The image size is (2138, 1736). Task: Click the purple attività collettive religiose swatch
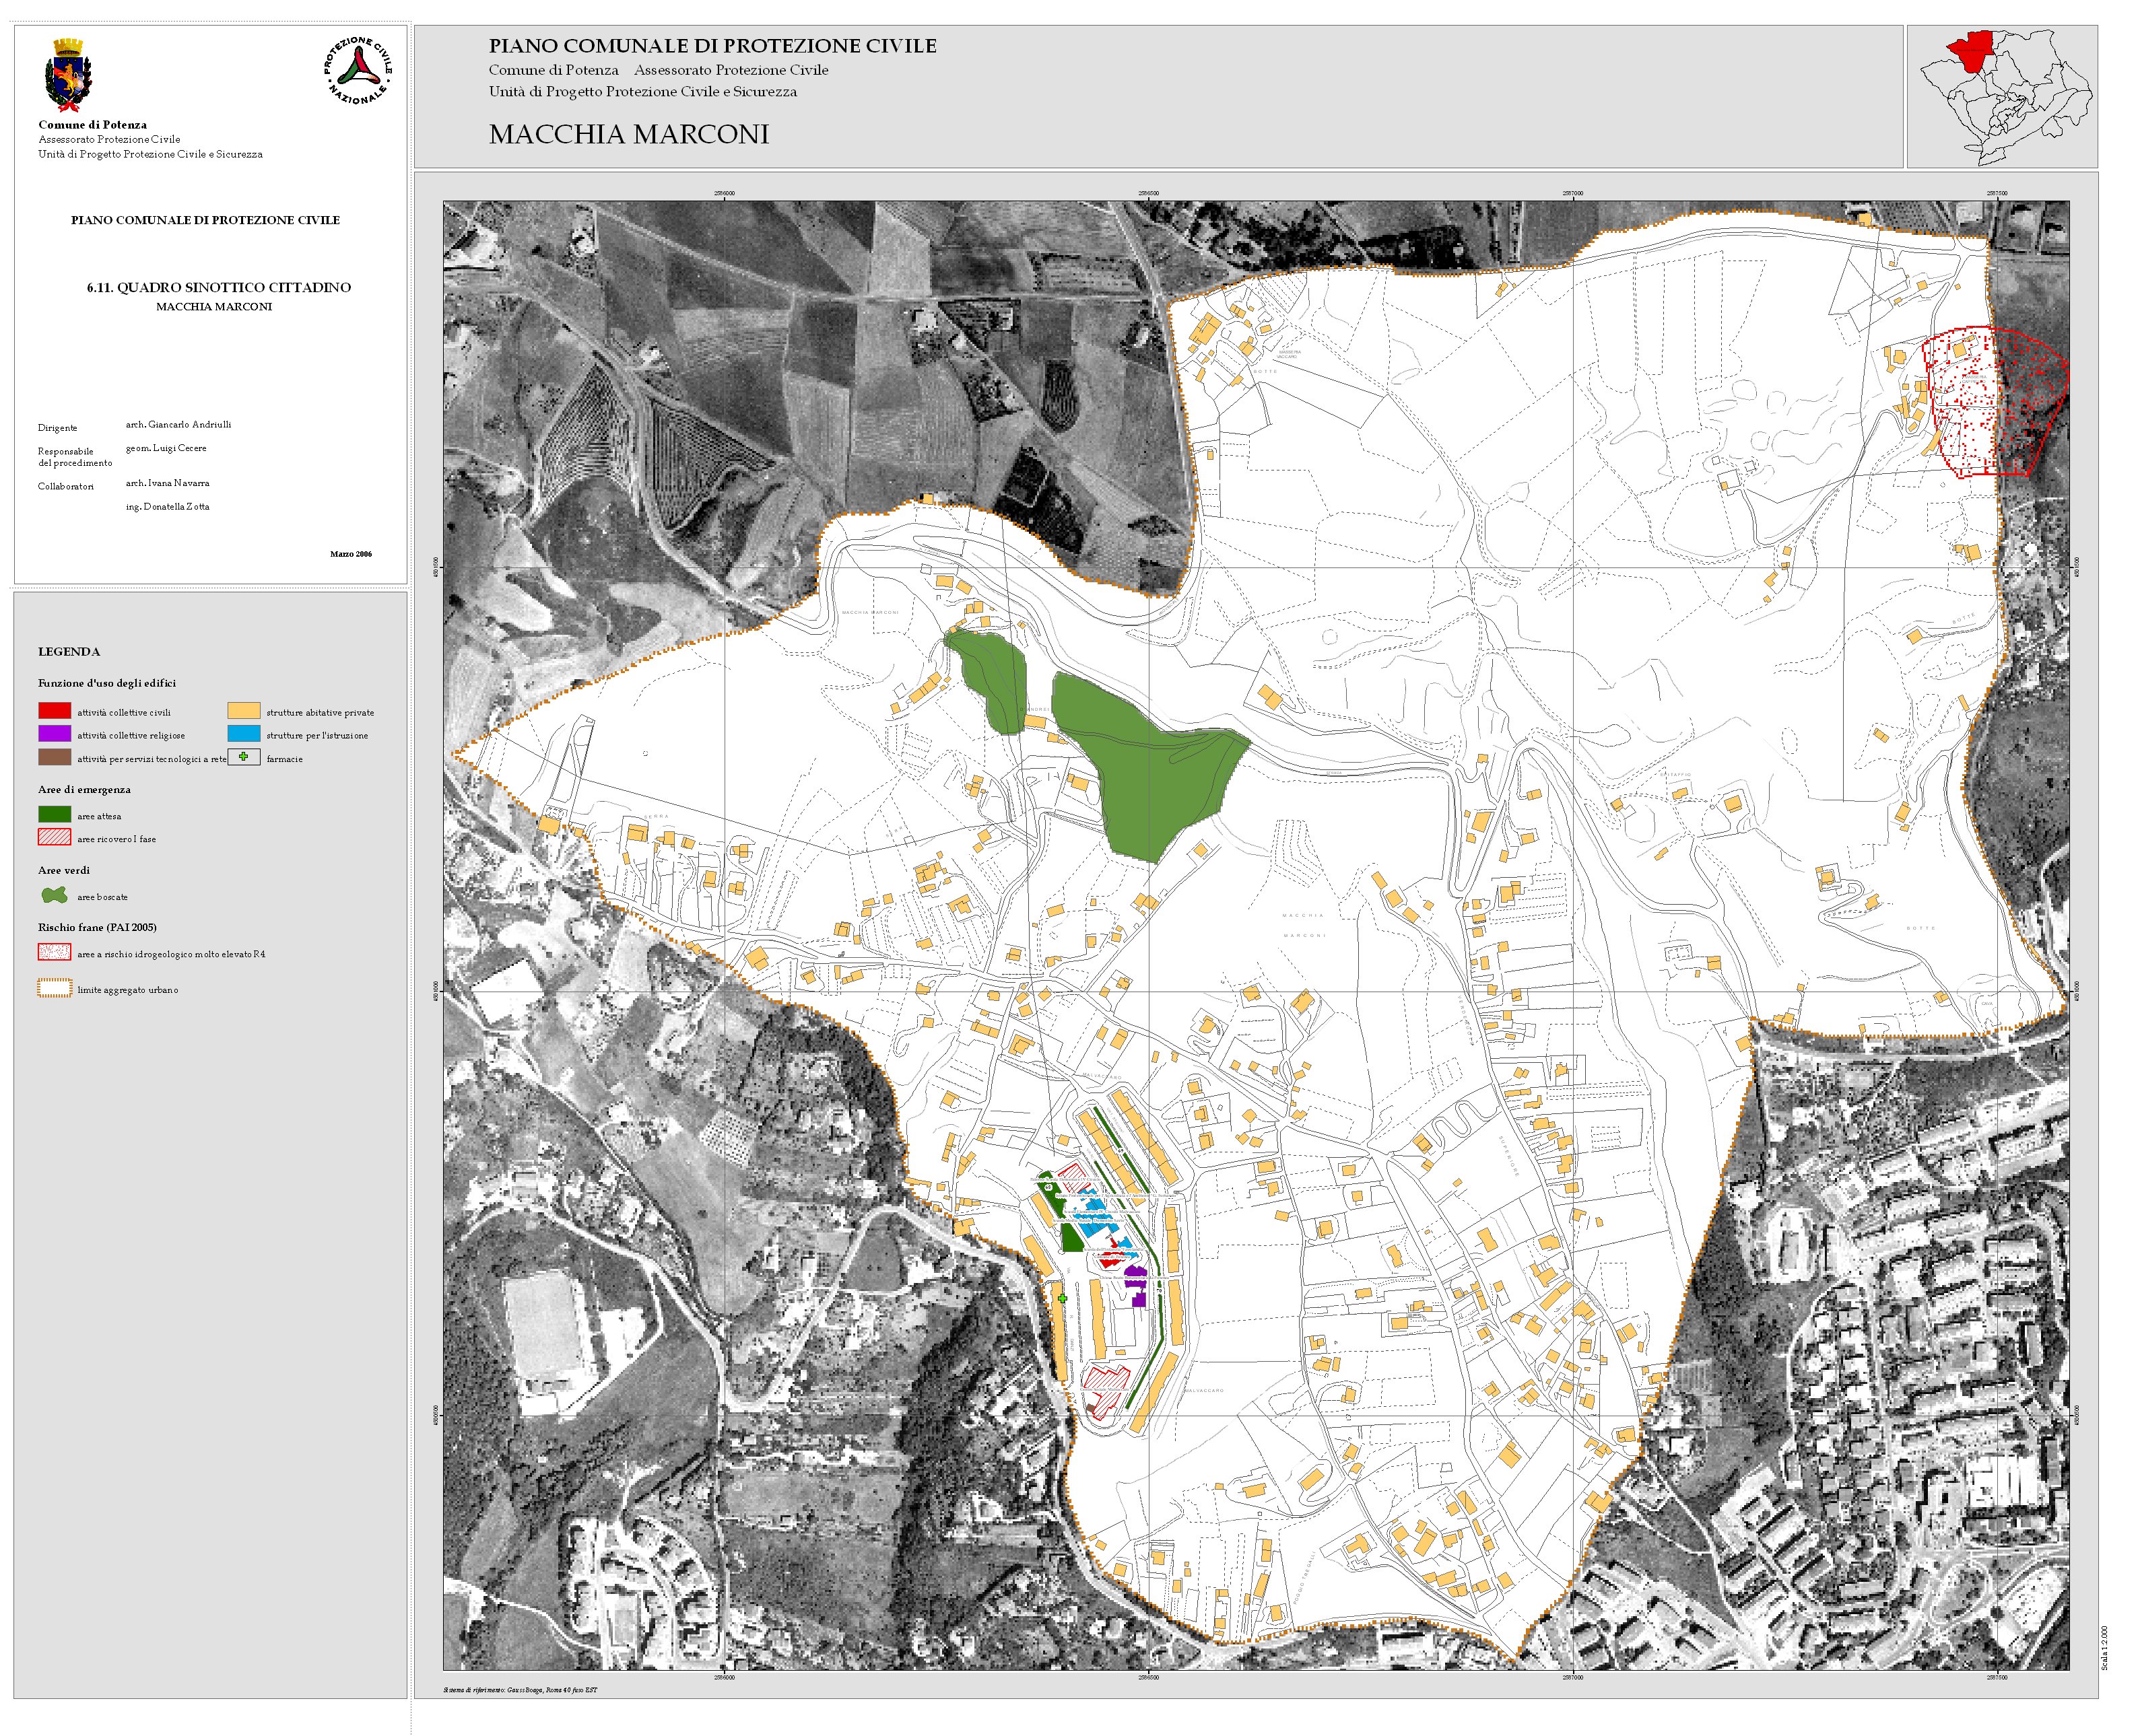(x=54, y=734)
